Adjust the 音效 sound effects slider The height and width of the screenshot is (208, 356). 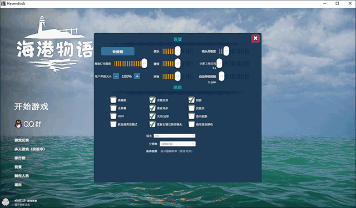[177, 64]
